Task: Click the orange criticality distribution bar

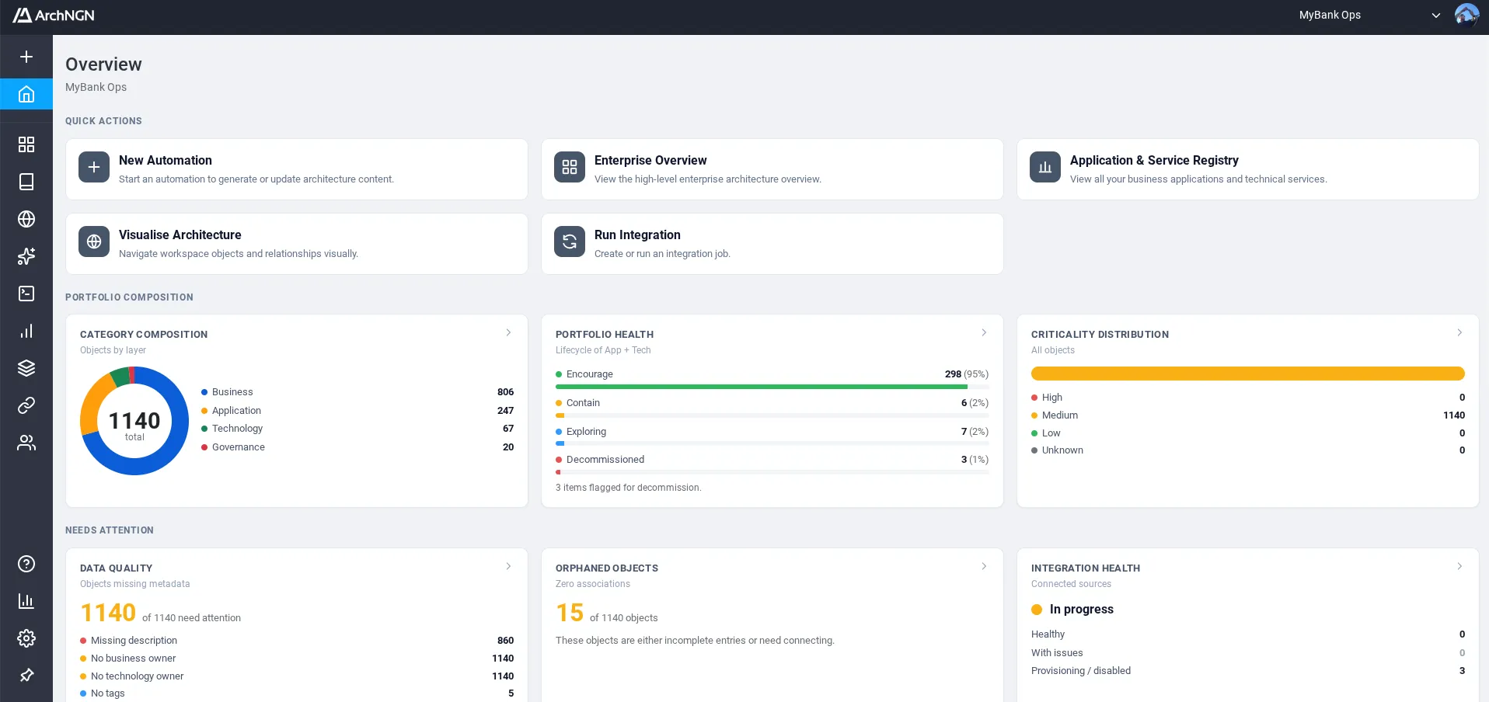Action: [1248, 374]
